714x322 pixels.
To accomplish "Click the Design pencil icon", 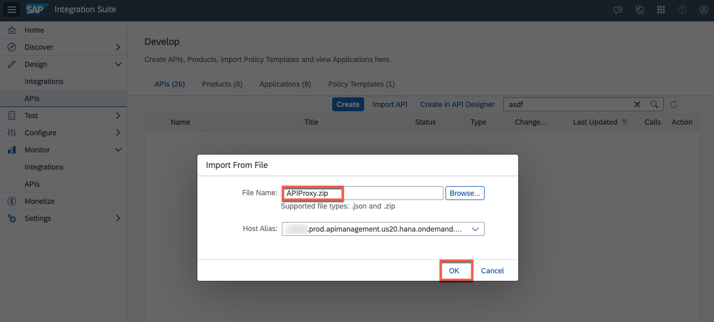I will click(x=12, y=64).
